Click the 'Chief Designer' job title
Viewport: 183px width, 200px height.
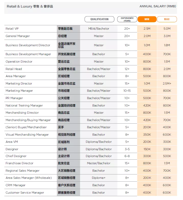coord(16,156)
